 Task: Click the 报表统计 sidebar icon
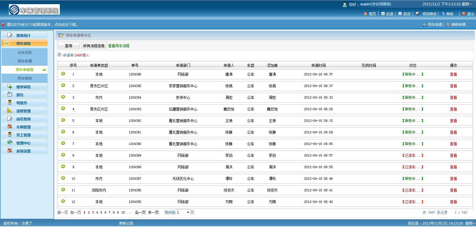[10, 35]
